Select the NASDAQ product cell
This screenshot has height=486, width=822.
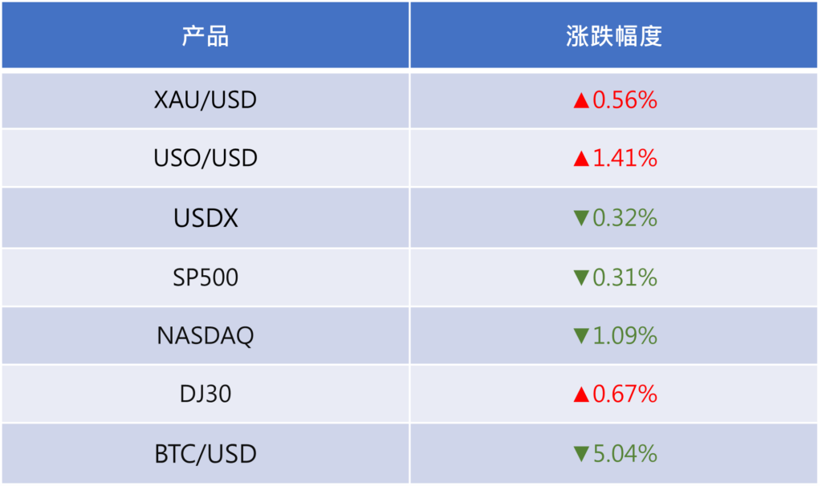205,335
